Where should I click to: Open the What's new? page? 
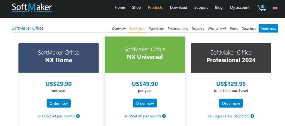pos(217,29)
